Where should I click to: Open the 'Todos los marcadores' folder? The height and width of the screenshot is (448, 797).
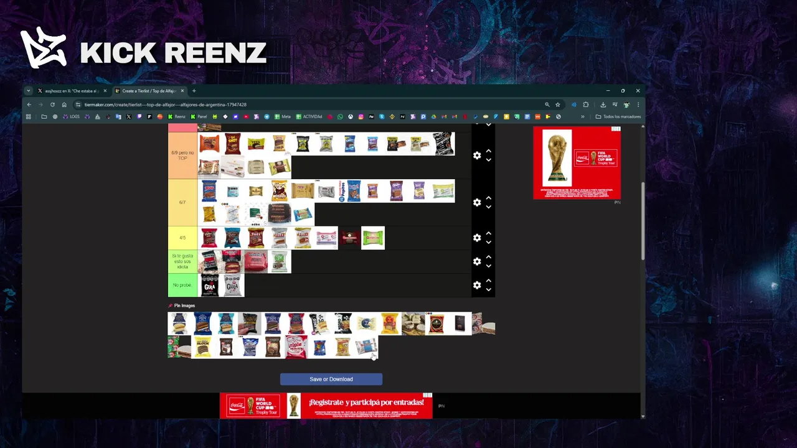coord(618,116)
